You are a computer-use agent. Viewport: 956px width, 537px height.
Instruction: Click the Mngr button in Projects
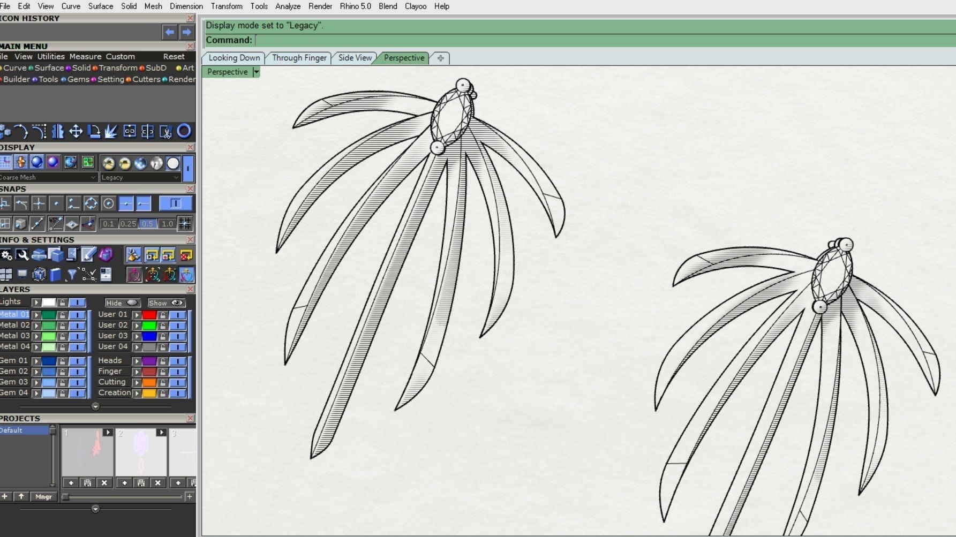point(43,496)
